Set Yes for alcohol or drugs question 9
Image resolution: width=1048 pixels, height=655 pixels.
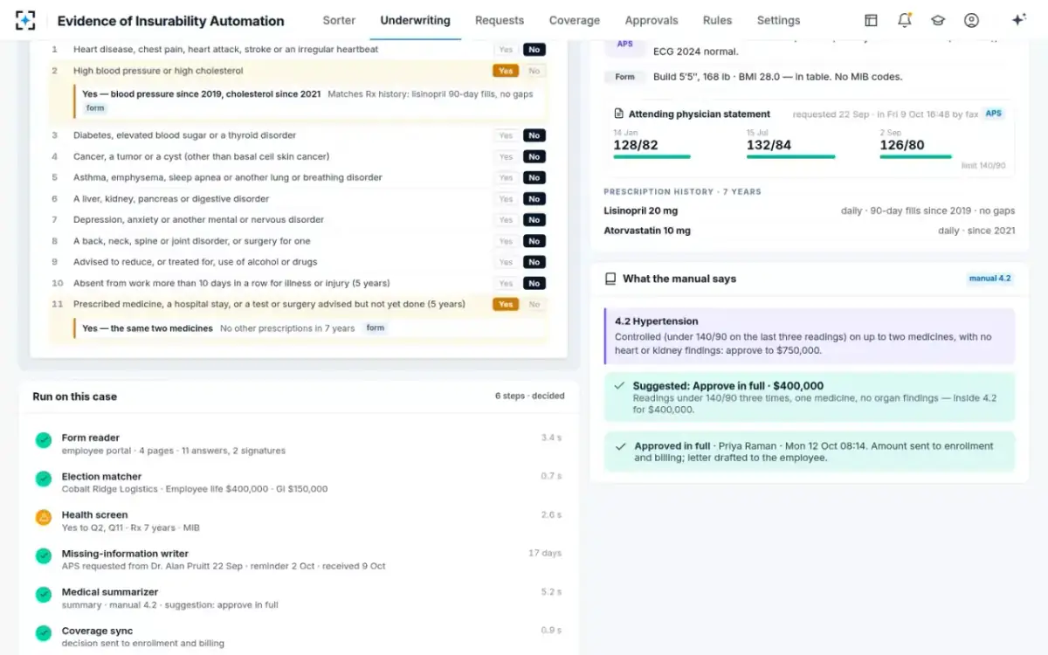506,262
